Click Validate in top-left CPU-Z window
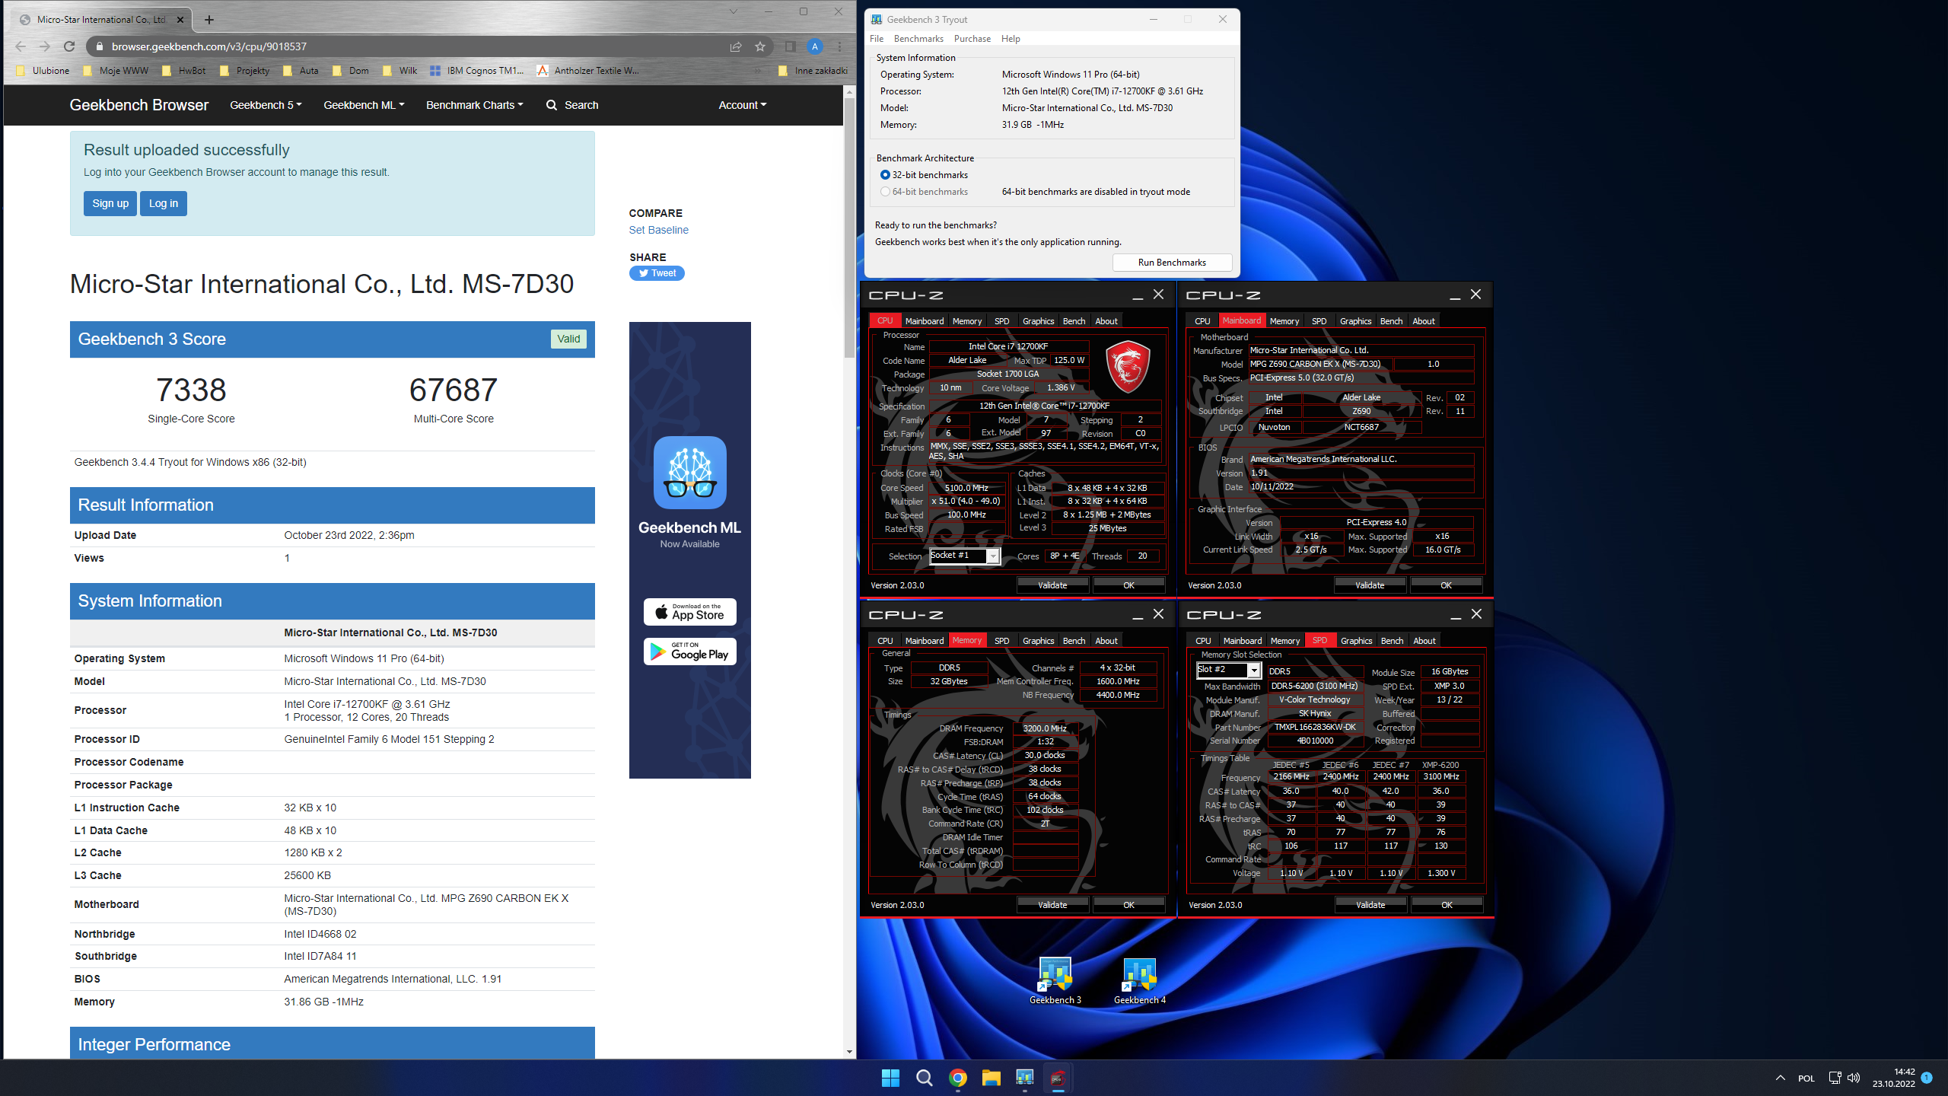 coord(1052,585)
